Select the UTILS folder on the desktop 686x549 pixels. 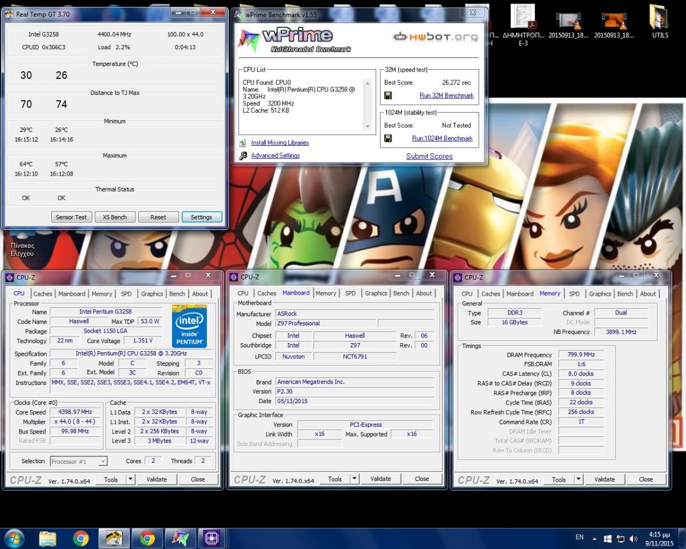[x=660, y=22]
